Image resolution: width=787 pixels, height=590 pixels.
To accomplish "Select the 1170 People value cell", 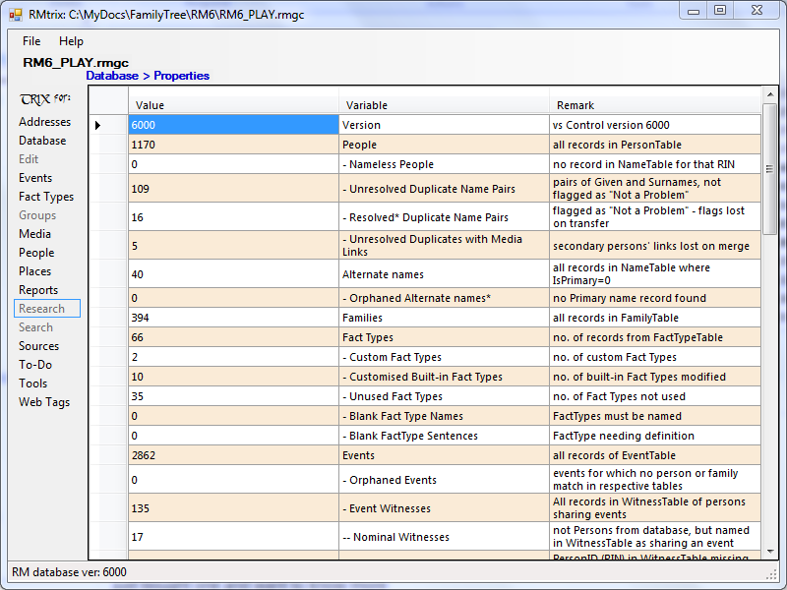I will click(233, 145).
